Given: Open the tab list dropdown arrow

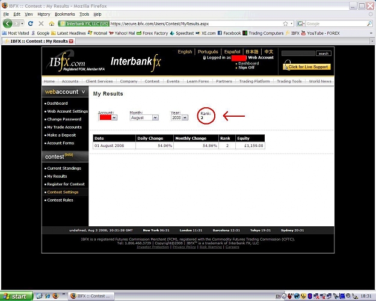Looking at the screenshot, I should (x=372, y=42).
